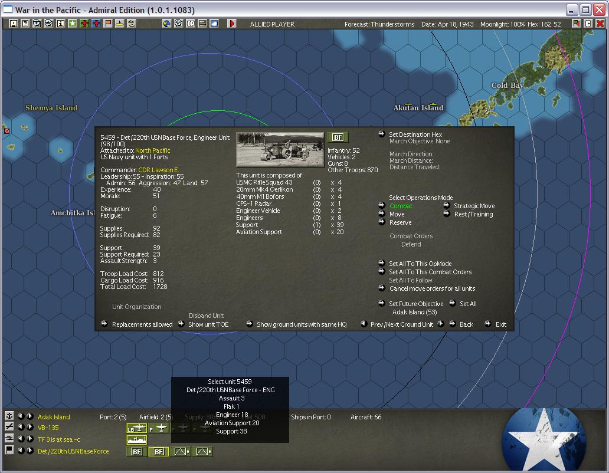Viewport: 609px width, 473px height.
Task: Show ground units with same HQ
Action: (x=302, y=324)
